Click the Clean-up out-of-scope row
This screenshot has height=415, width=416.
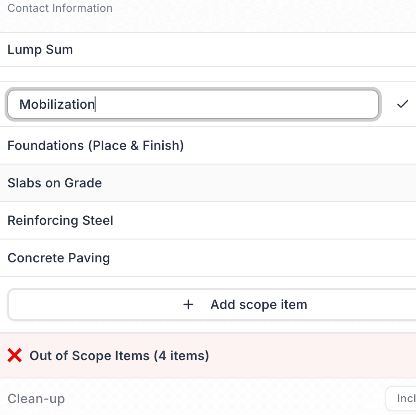tap(36, 399)
